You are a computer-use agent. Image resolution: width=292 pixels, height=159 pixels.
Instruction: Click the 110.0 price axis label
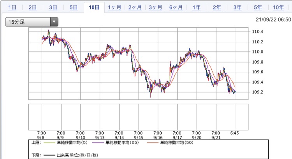pyautogui.click(x=258, y=52)
